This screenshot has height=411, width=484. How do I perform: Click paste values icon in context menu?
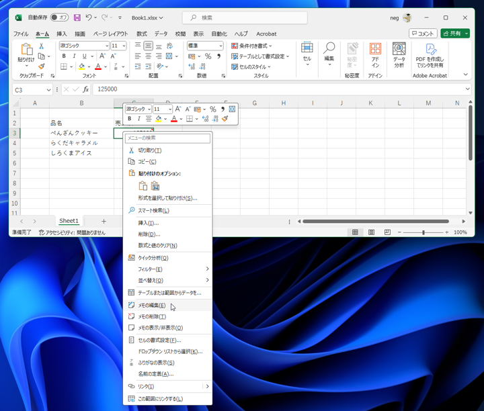point(155,186)
